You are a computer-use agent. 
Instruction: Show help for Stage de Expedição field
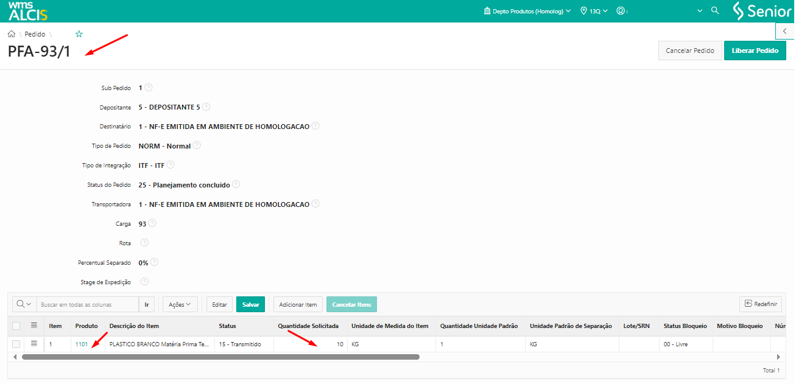click(144, 282)
